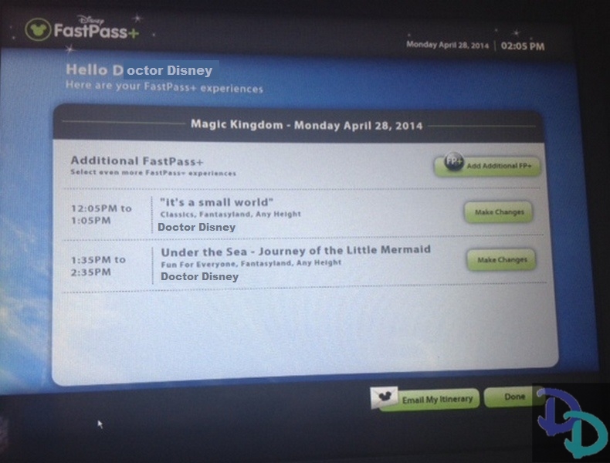
Task: Click guest name Doctor Disney under small world
Action: tap(196, 228)
